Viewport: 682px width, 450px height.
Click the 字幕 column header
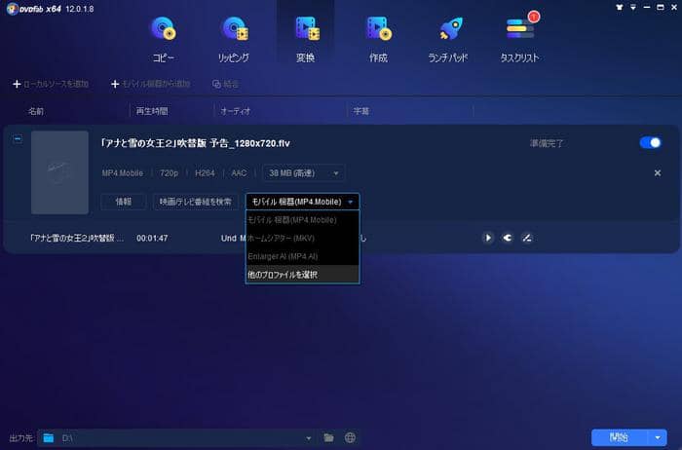361,111
